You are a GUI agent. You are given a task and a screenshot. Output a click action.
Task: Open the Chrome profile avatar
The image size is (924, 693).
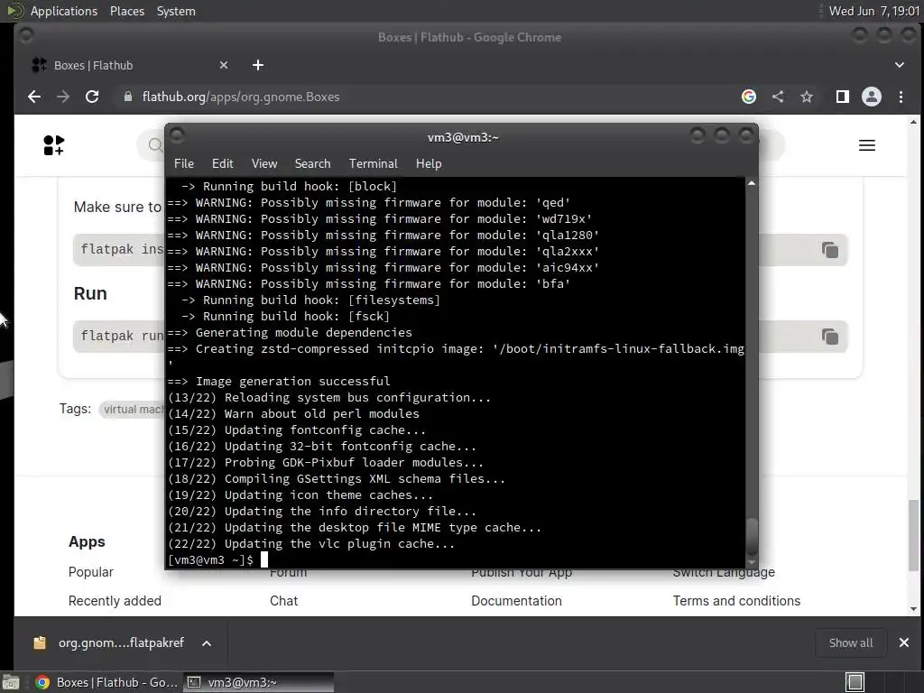(x=872, y=97)
